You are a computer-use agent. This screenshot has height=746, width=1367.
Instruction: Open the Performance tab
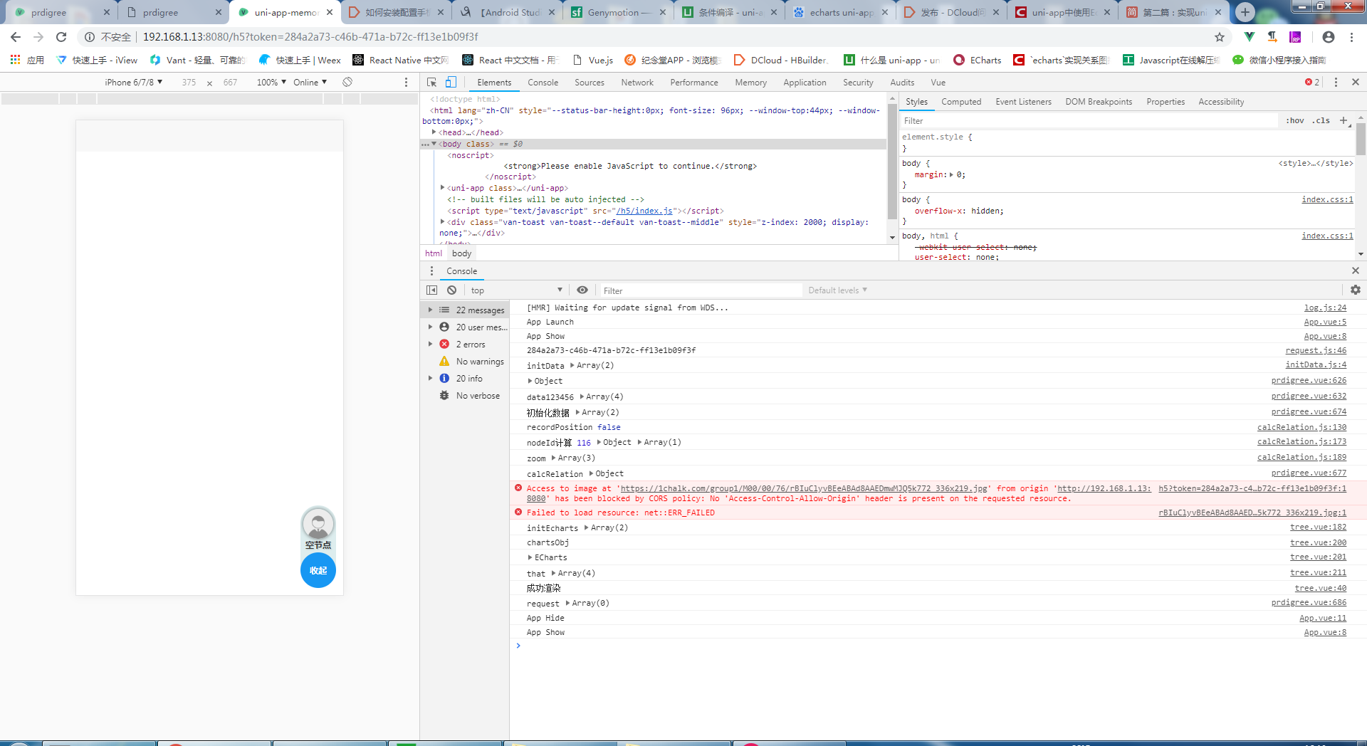pos(694,83)
